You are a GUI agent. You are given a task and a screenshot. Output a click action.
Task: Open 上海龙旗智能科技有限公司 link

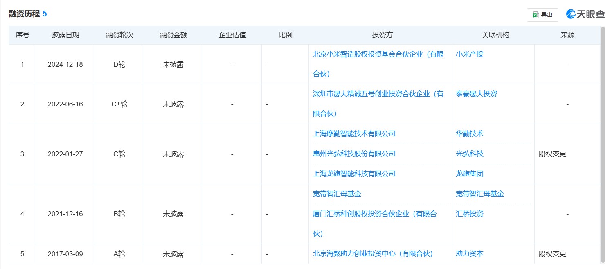pos(354,174)
